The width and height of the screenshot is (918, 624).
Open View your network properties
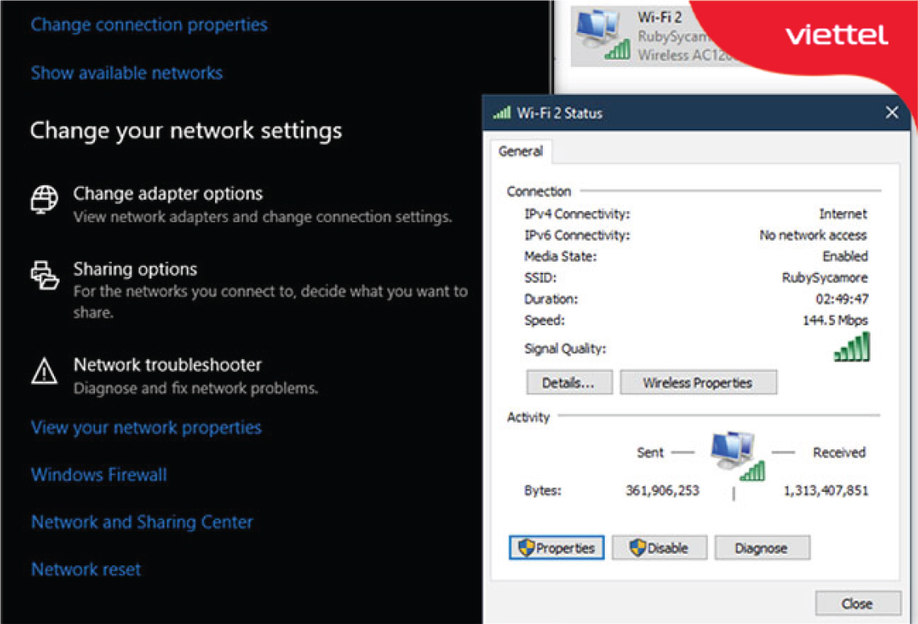pyautogui.click(x=146, y=428)
